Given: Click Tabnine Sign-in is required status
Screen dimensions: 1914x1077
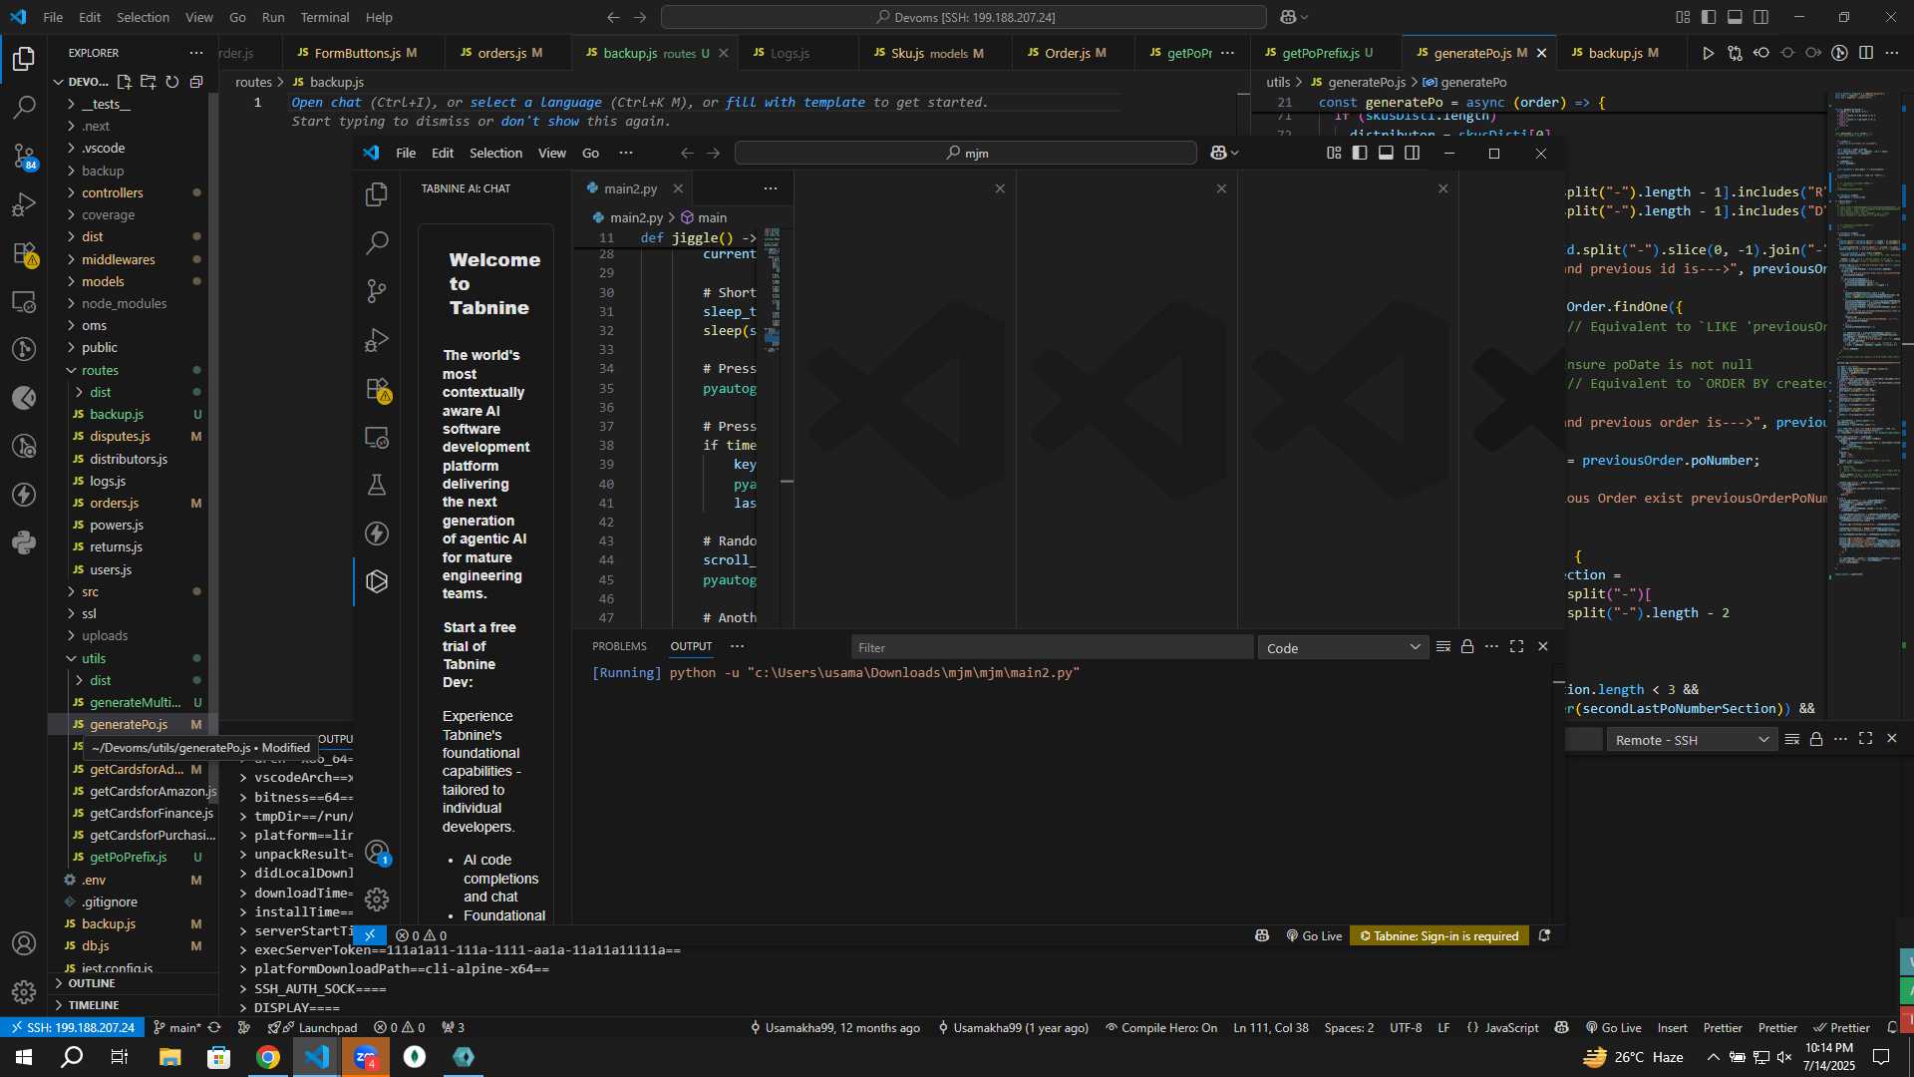Looking at the screenshot, I should [x=1439, y=935].
